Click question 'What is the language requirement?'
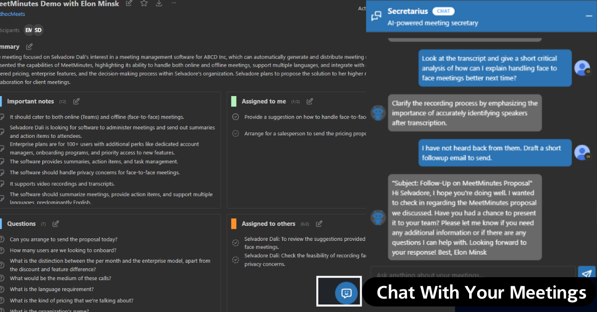 pos(52,289)
